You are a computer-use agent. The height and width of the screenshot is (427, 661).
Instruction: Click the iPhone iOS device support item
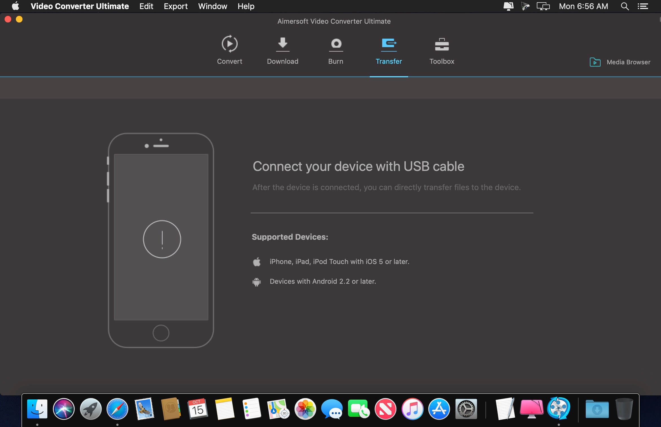339,261
